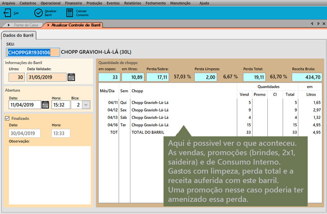
Task: Open the Operacional menu
Action: click(50, 3)
